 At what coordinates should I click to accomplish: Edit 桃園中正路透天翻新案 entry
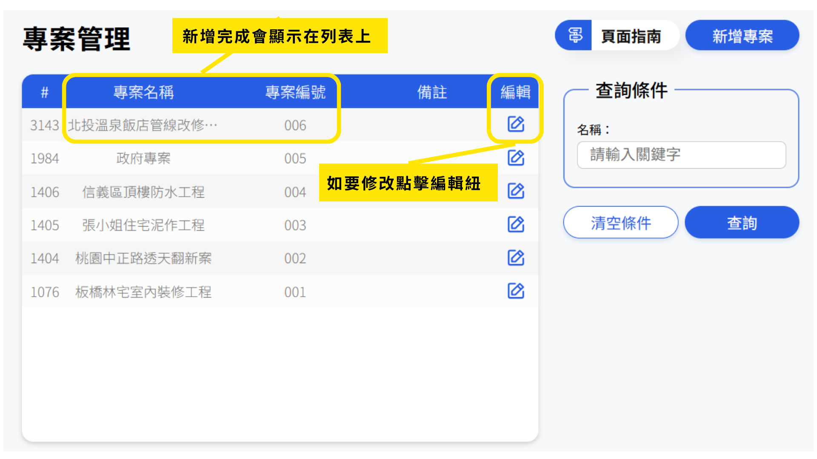point(516,258)
